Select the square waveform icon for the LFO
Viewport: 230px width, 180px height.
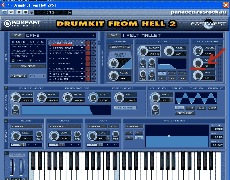(201, 108)
